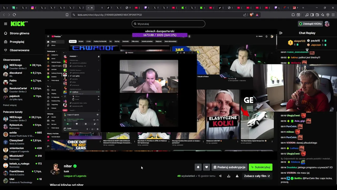This screenshot has height=190, width=337.
Task: Open recommended channel FrankDimes
Action: [x=22, y=173]
